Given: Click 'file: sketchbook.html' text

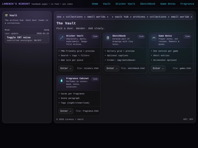Looking at the screenshot, I should [x=133, y=68].
